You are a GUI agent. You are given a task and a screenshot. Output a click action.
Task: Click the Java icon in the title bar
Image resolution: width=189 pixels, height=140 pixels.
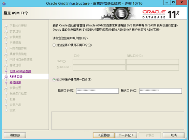(x=4, y=3)
